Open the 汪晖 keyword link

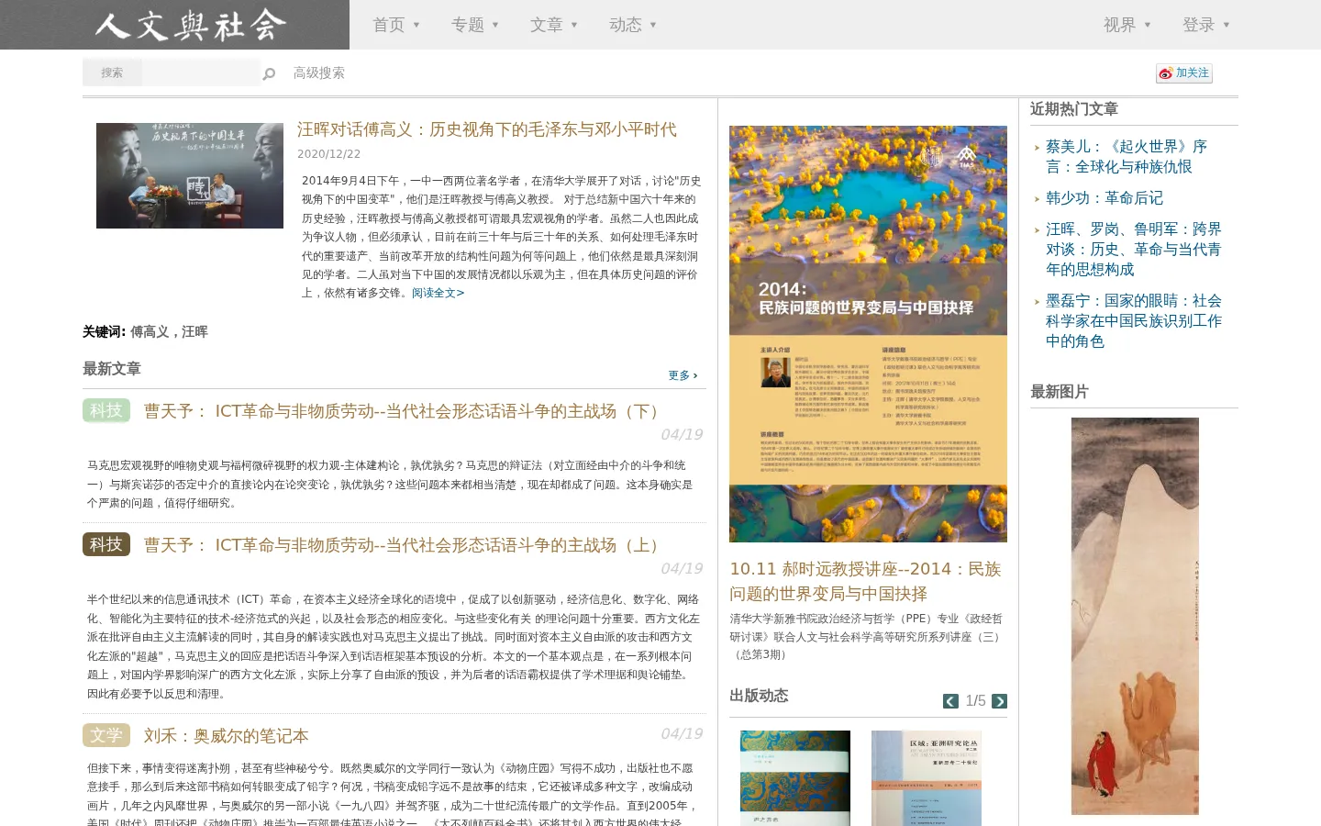194,331
